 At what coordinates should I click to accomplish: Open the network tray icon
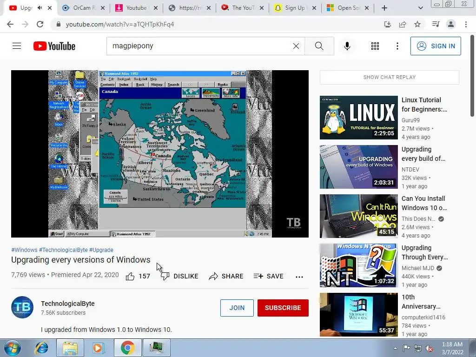point(418,349)
